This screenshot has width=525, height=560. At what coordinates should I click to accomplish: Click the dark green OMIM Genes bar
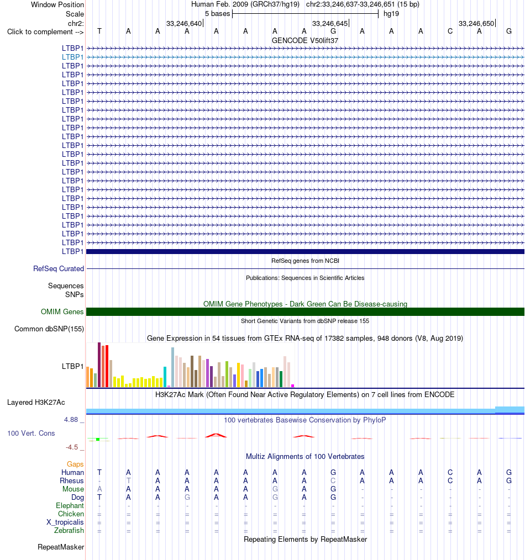pos(305,312)
